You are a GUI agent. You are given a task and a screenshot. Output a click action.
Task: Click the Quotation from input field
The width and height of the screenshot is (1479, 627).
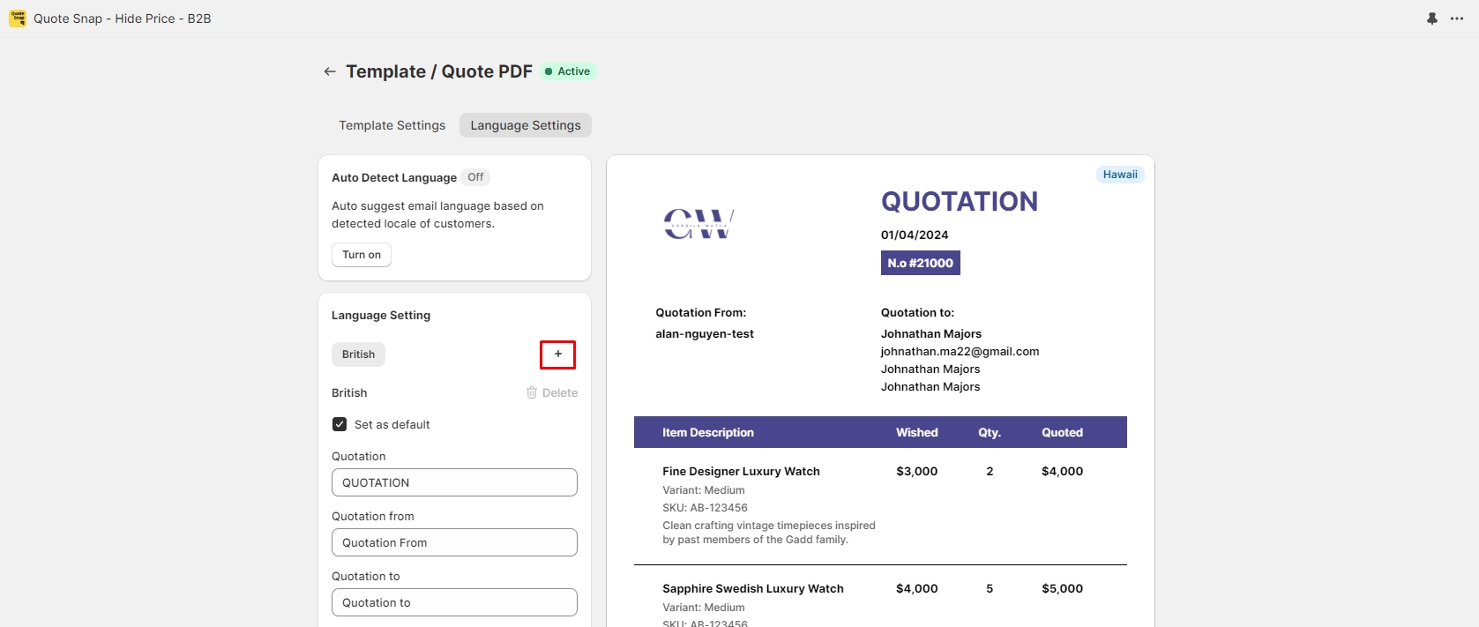pyautogui.click(x=454, y=542)
